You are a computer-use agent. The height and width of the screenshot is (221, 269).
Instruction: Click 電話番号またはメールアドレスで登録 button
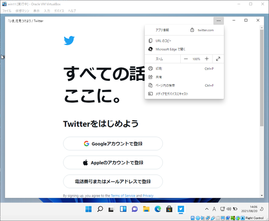click(113, 181)
